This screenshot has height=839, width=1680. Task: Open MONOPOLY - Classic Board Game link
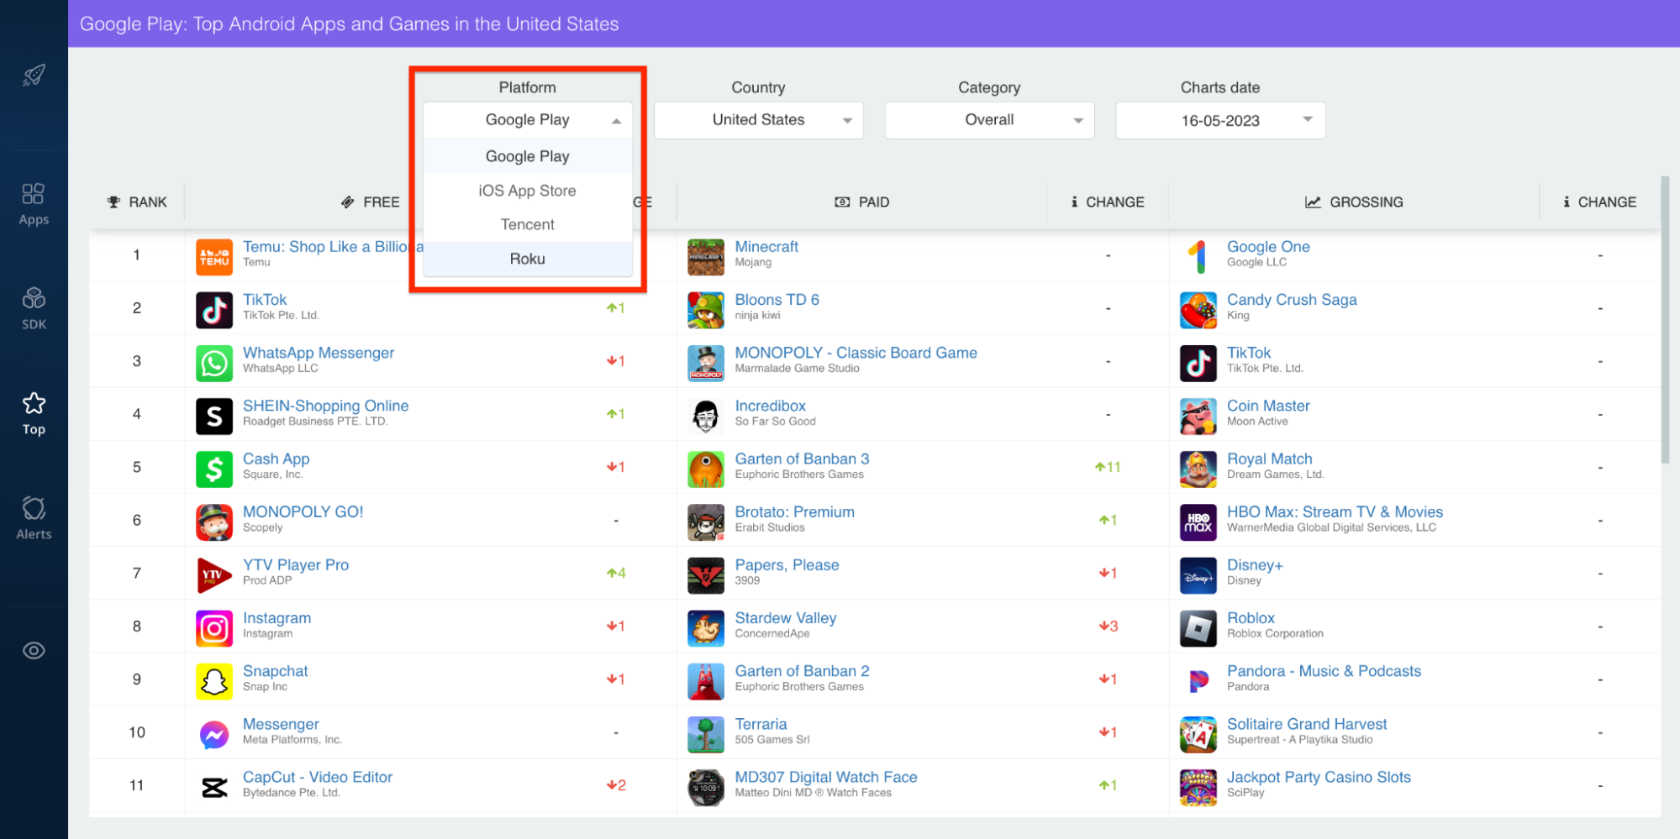click(856, 353)
